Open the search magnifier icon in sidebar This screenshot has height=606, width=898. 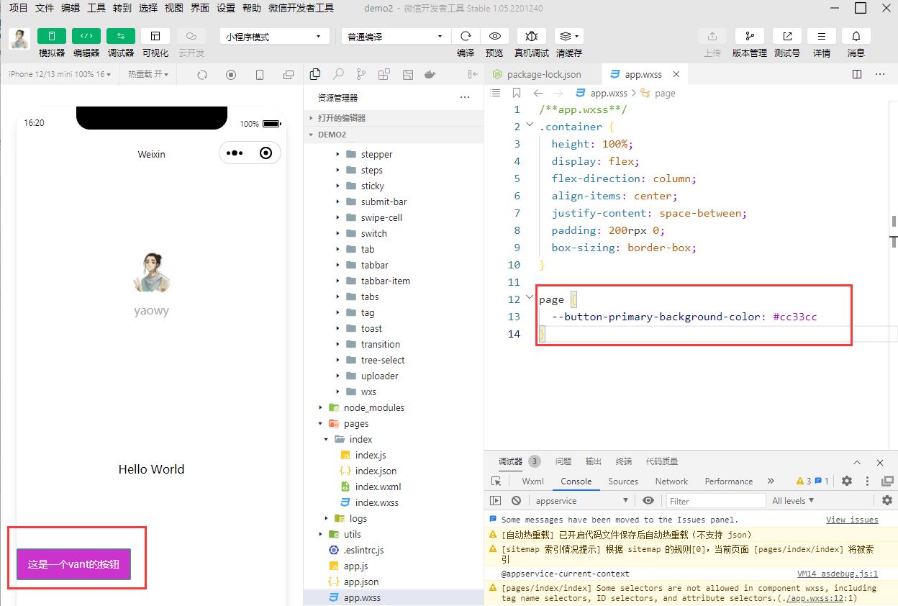point(337,74)
